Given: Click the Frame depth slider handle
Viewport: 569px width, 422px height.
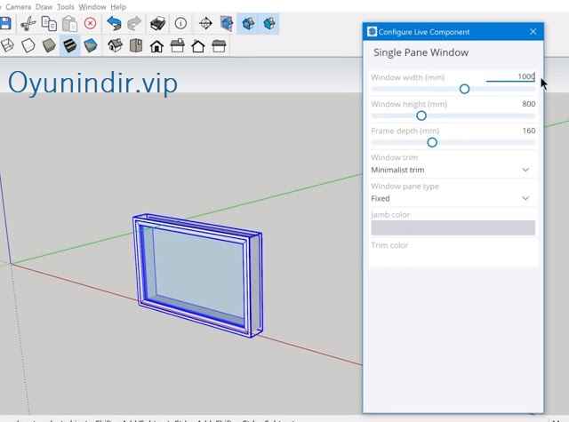Looking at the screenshot, I should pos(432,142).
